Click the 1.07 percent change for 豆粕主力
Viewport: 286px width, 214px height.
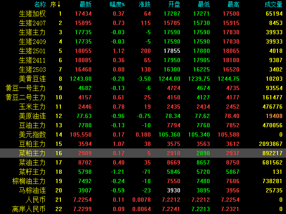click(x=119, y=144)
